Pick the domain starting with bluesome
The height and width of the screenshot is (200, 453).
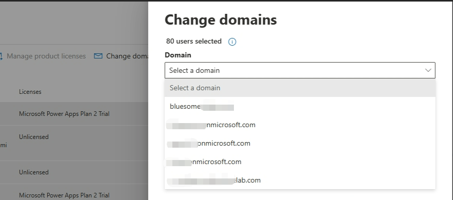click(x=300, y=107)
